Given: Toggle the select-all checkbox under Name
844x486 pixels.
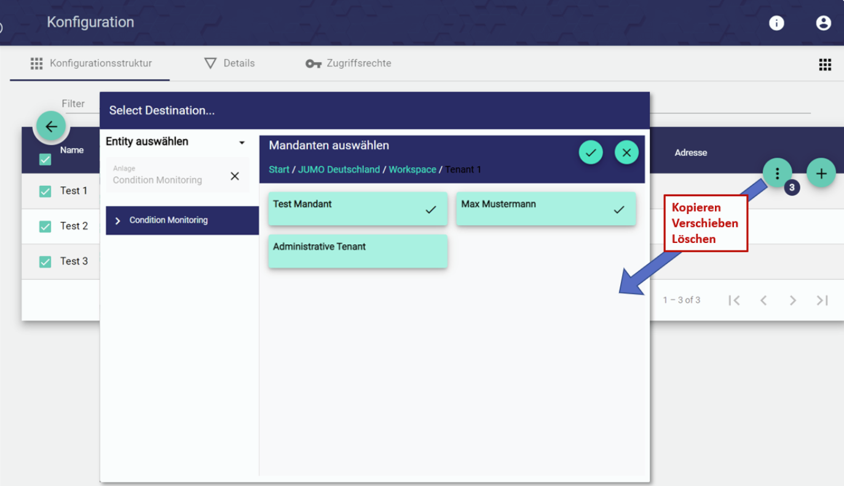Looking at the screenshot, I should click(x=45, y=159).
